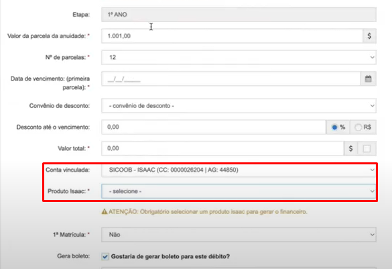Image resolution: width=392 pixels, height=269 pixels.
Task: Click dollar icon next to Valor total
Action: point(350,148)
